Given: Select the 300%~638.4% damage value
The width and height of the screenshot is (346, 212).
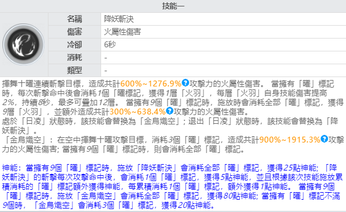Looking at the screenshot, I should [137, 112].
